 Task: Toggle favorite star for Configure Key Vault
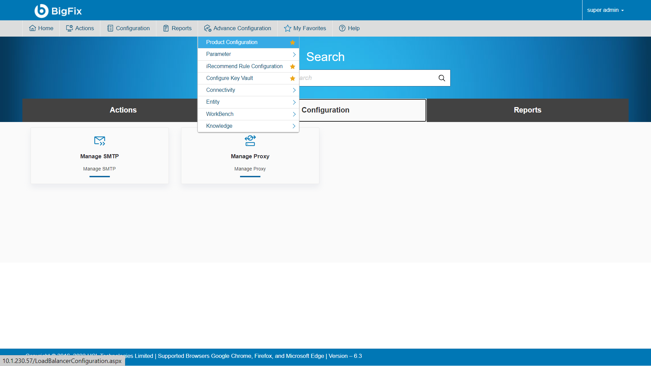pyautogui.click(x=292, y=78)
